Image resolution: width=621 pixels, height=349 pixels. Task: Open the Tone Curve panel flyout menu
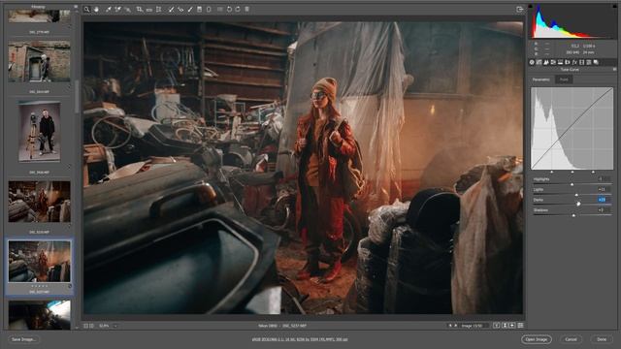tap(614, 69)
